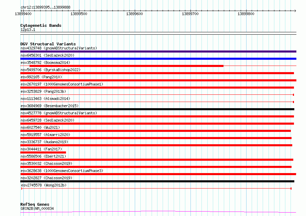Open the esv3548792 (Boomsma2014) variant label

(45, 62)
